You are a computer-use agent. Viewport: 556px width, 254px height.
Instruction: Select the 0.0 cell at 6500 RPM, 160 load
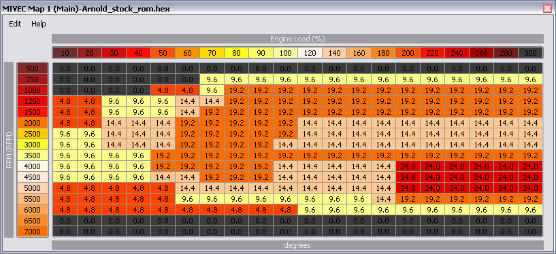(359, 221)
